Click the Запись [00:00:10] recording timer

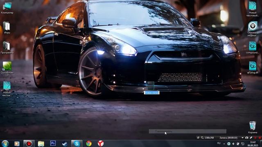pyautogui.click(x=228, y=138)
